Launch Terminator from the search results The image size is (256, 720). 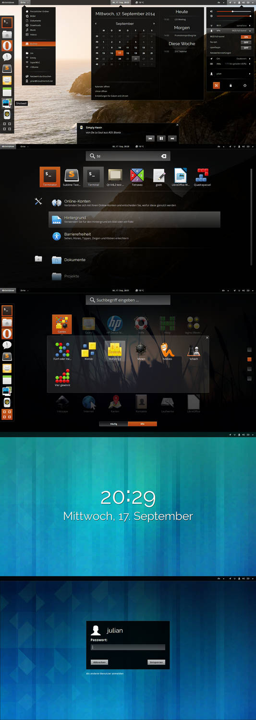[x=50, y=177]
